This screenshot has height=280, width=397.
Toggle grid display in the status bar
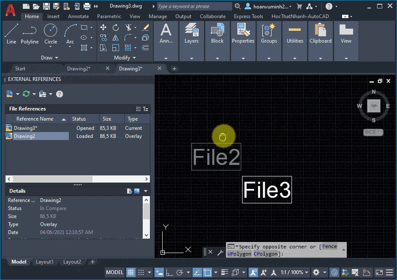tap(131, 272)
